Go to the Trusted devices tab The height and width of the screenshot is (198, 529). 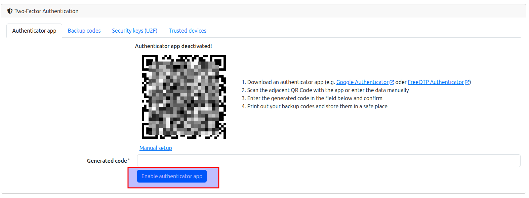click(x=188, y=31)
